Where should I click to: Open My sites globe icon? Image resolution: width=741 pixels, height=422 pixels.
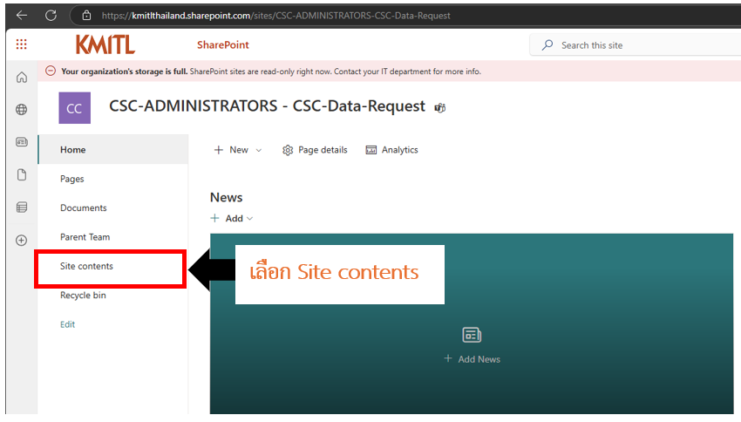pyautogui.click(x=22, y=110)
